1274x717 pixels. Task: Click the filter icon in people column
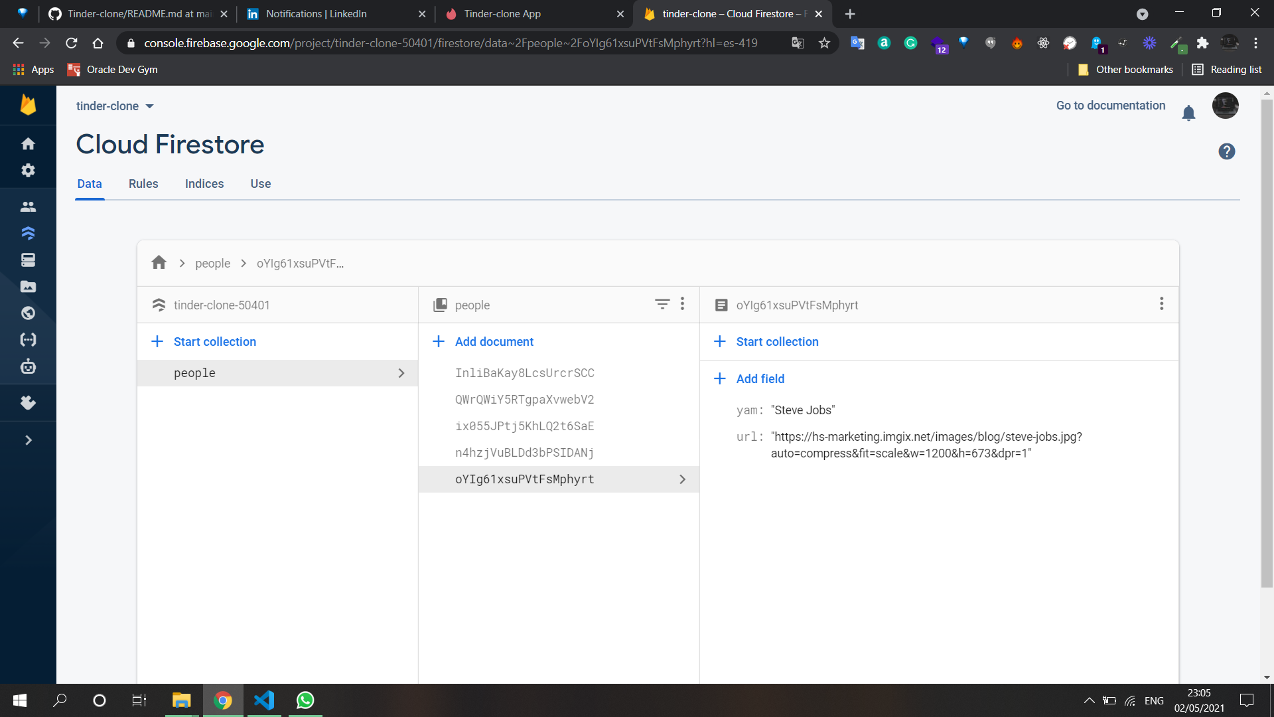[662, 304]
